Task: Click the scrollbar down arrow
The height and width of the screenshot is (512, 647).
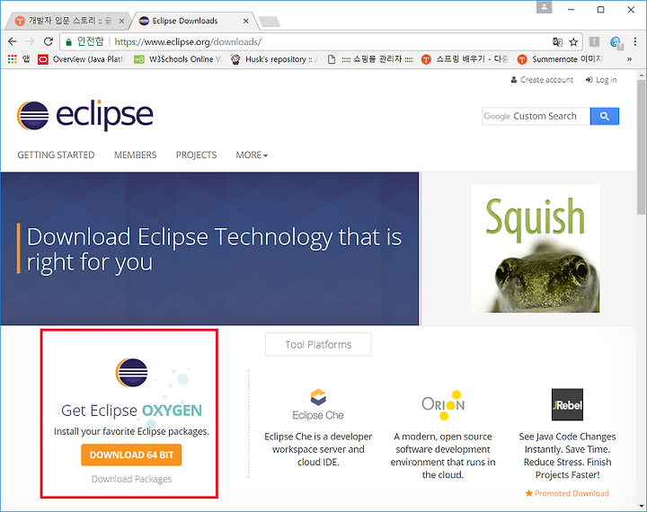Action: coord(642,506)
